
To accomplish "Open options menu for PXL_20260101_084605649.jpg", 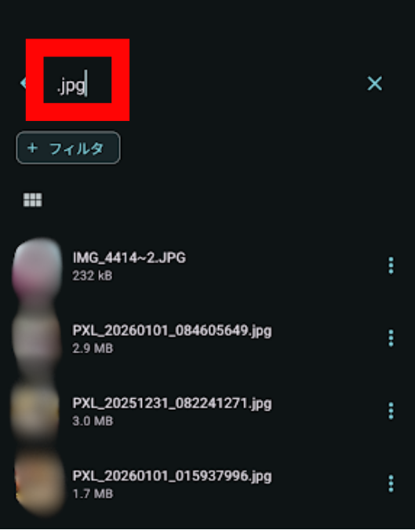I will 391,338.
